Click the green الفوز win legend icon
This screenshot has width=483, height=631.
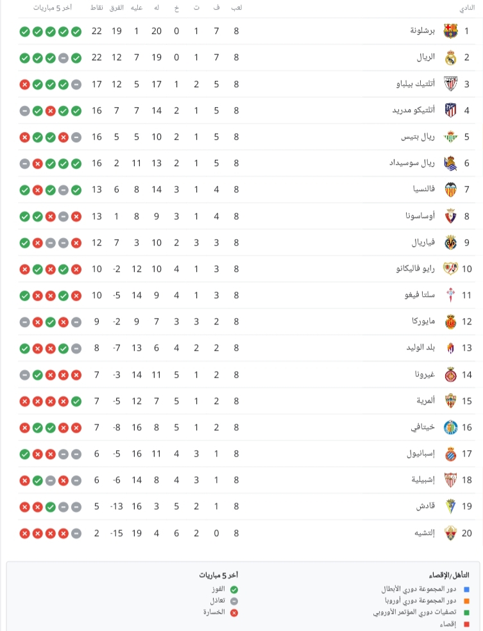tap(234, 589)
